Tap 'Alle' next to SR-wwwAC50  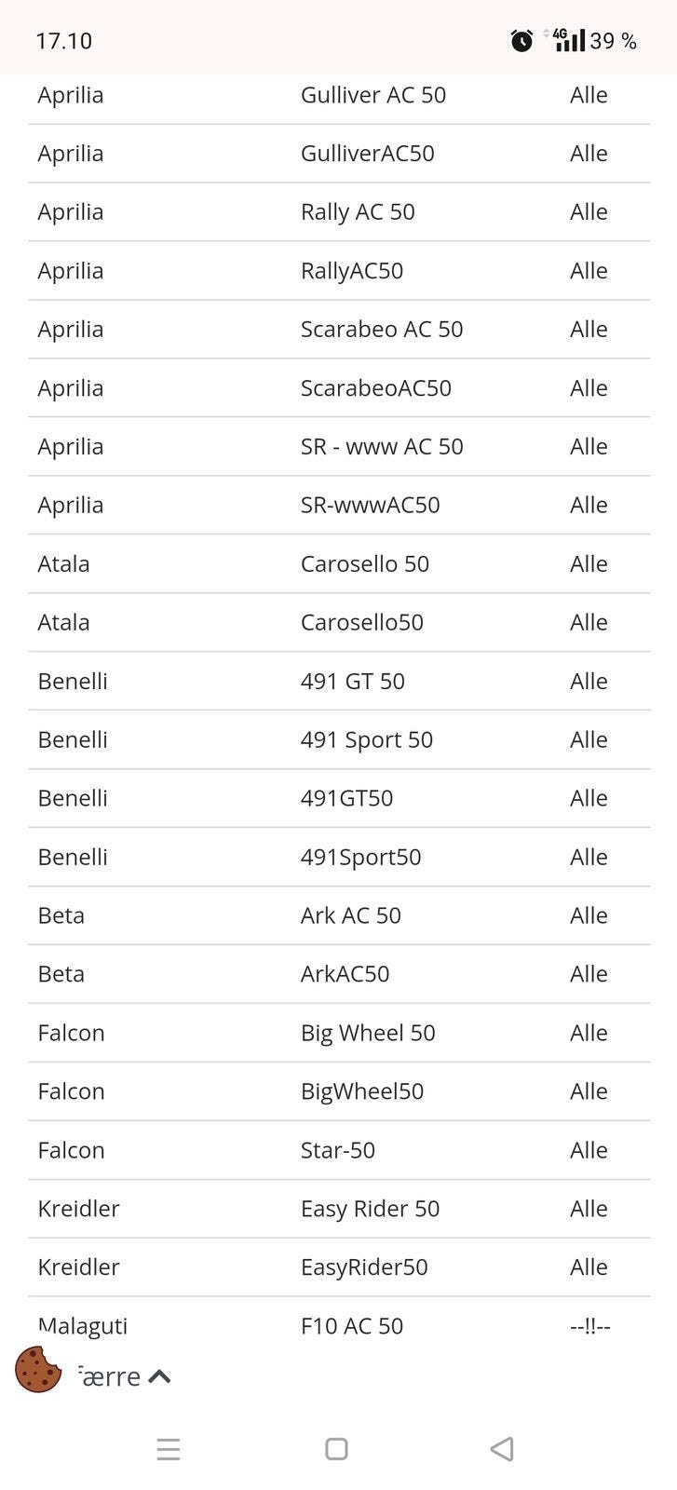click(589, 506)
